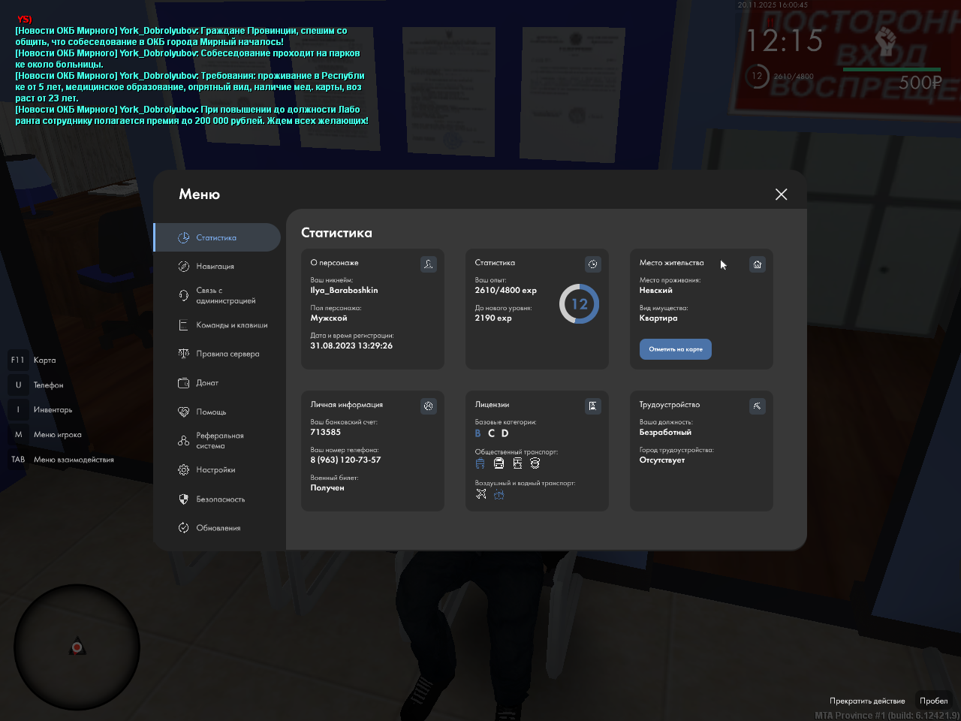Open Настройки in the menu
Screen dimensions: 961x721
pyautogui.click(x=217, y=470)
